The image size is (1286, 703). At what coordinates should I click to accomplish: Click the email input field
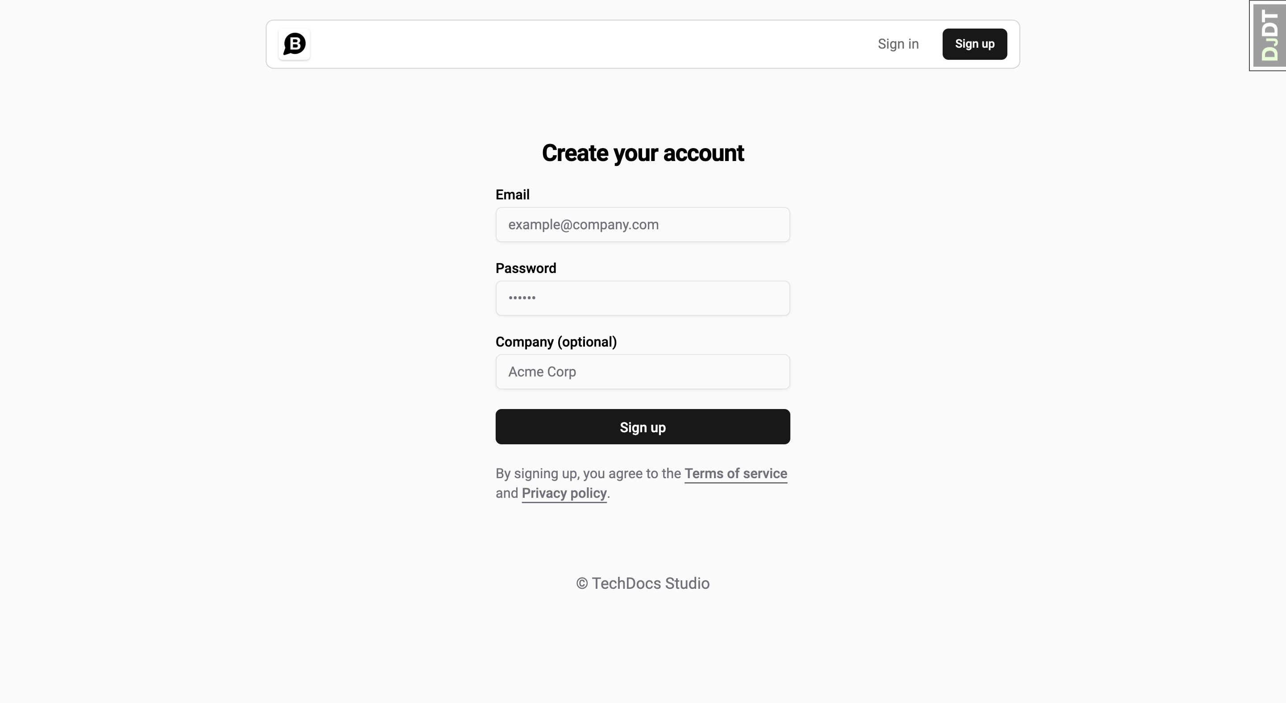pos(642,224)
